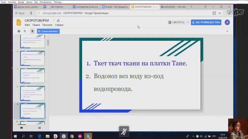Open the Skype 'Инструменты' menu

(x=46, y=2)
